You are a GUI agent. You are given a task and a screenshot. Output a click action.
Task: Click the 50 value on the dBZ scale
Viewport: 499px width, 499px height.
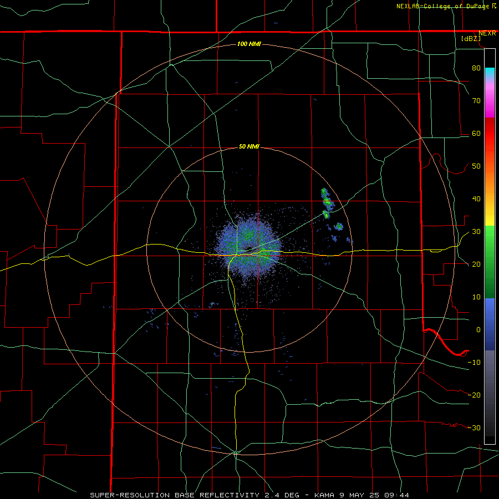coord(476,166)
